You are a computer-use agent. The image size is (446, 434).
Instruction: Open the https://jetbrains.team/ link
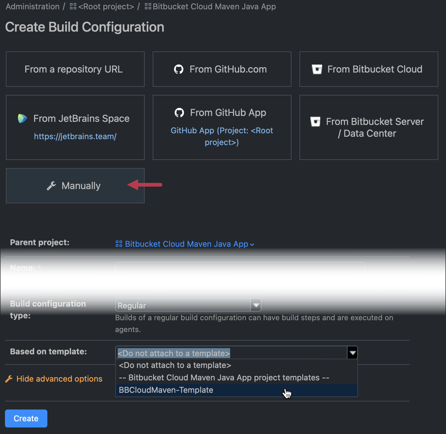[x=75, y=136]
